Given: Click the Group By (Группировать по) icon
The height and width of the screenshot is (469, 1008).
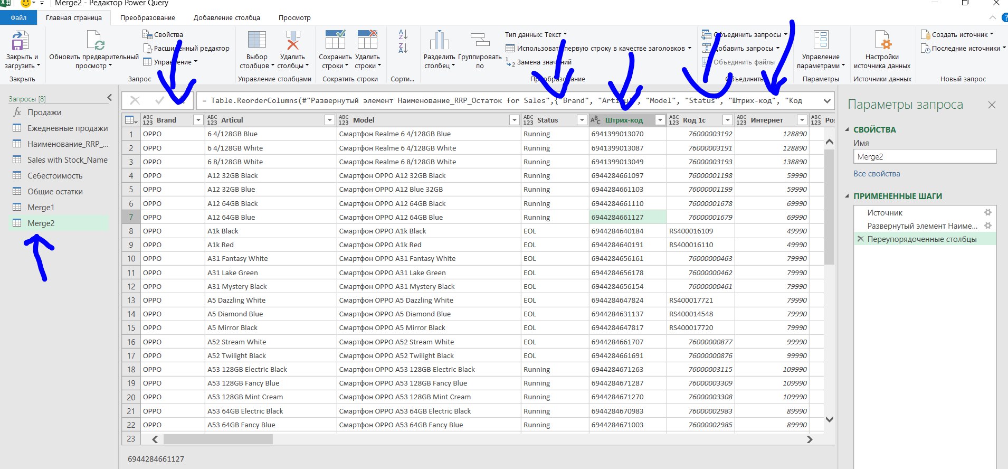Looking at the screenshot, I should [x=480, y=41].
